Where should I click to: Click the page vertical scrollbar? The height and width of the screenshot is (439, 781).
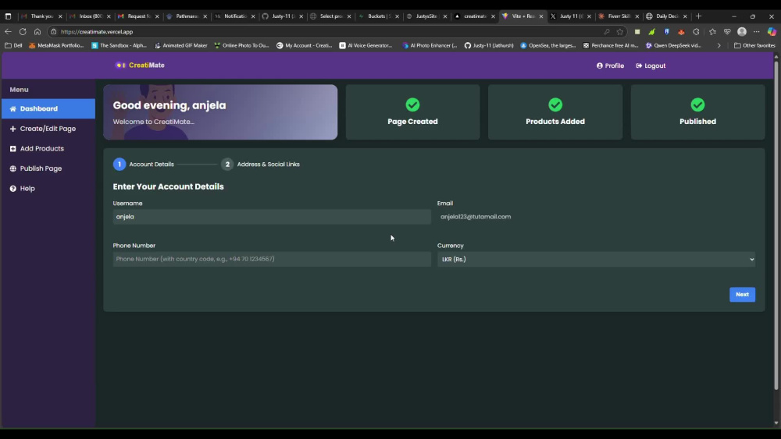click(776, 224)
